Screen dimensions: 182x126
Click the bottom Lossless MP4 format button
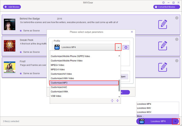coord(158,121)
